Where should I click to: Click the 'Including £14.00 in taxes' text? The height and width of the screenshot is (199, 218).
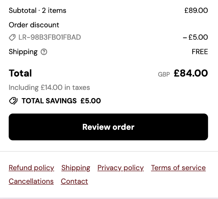point(49,87)
